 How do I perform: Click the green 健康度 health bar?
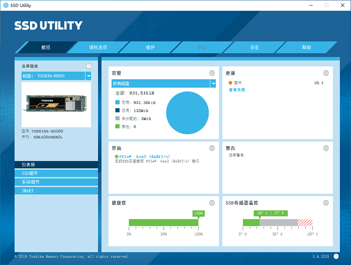pos(163,222)
